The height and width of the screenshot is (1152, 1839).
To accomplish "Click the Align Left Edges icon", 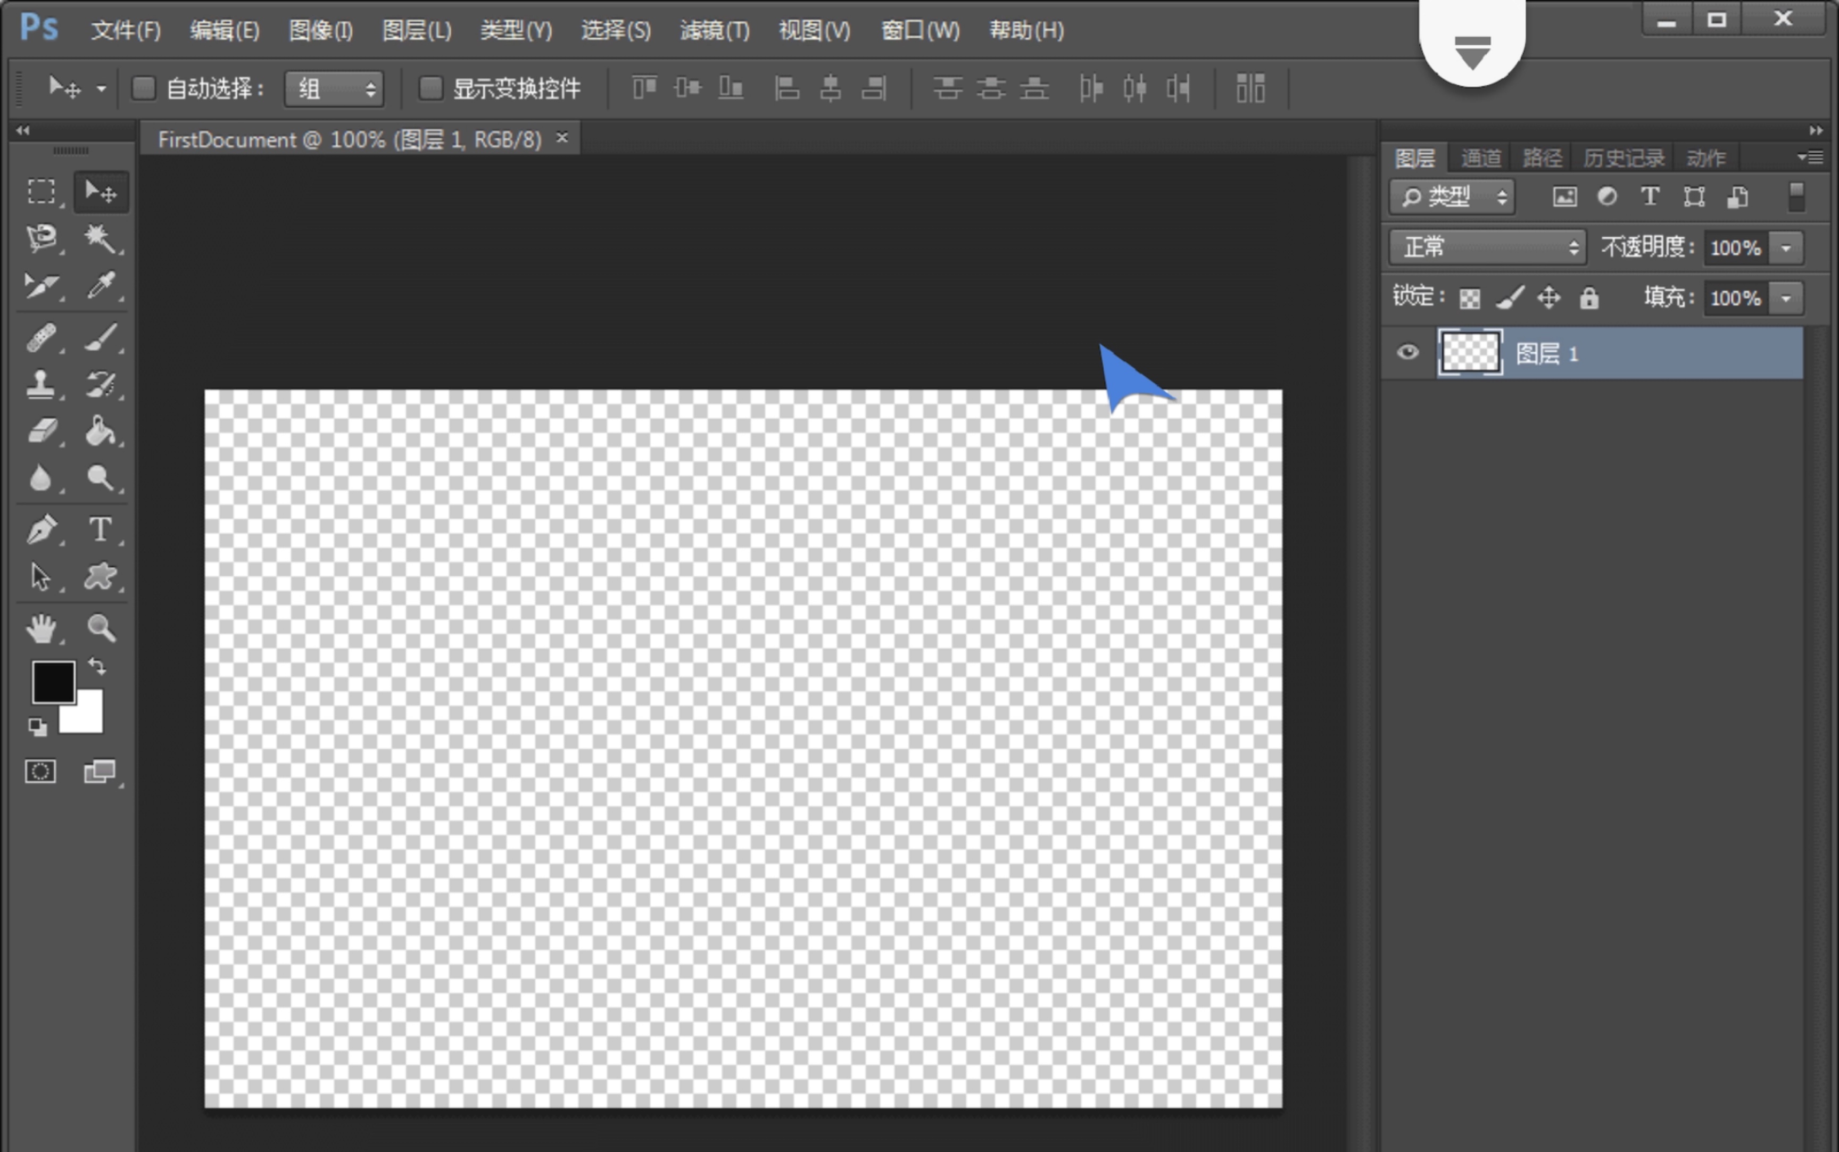I will point(787,88).
